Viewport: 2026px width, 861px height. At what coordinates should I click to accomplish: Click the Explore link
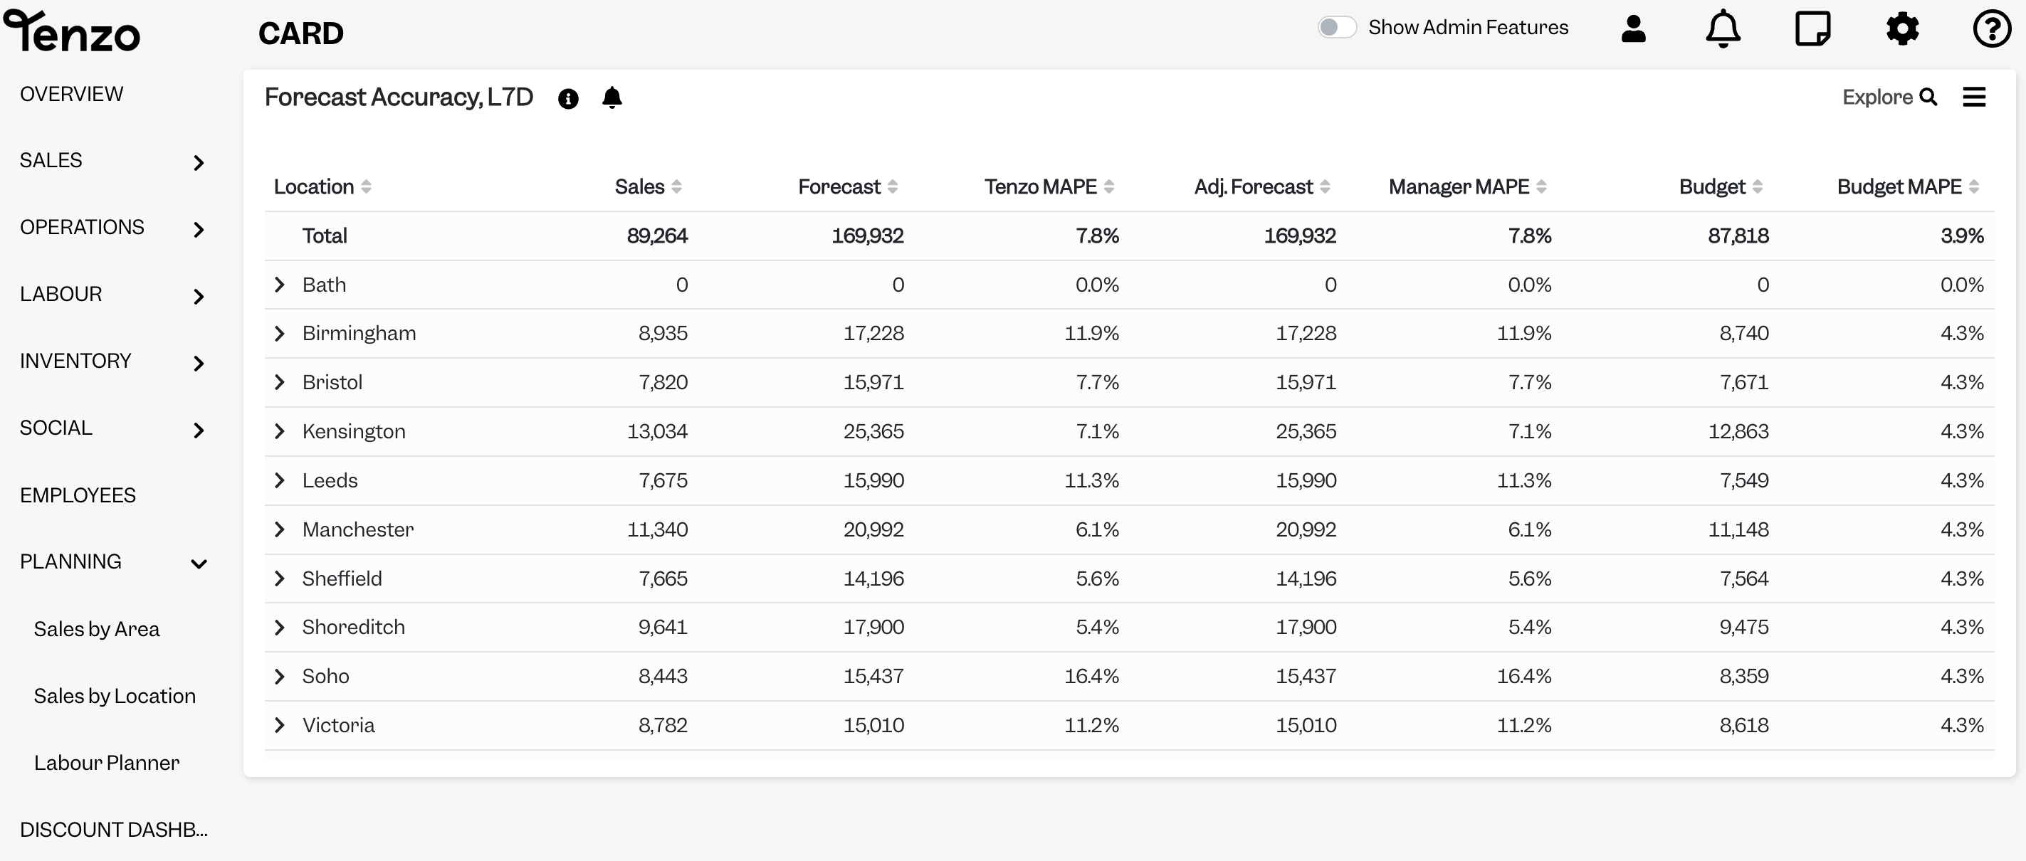point(1889,97)
